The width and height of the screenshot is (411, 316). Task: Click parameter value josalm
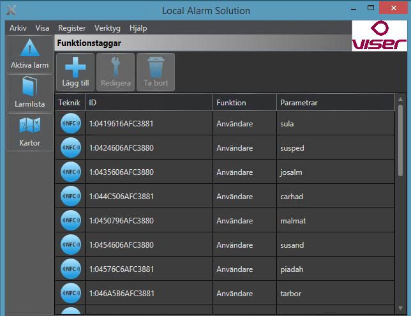pos(291,172)
